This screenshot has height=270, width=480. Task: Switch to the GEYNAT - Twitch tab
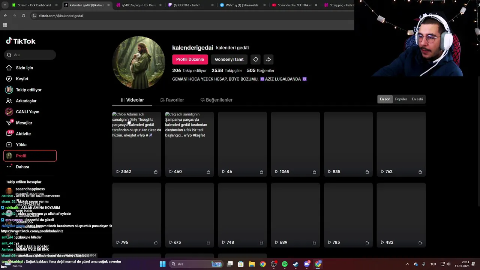tap(191, 5)
